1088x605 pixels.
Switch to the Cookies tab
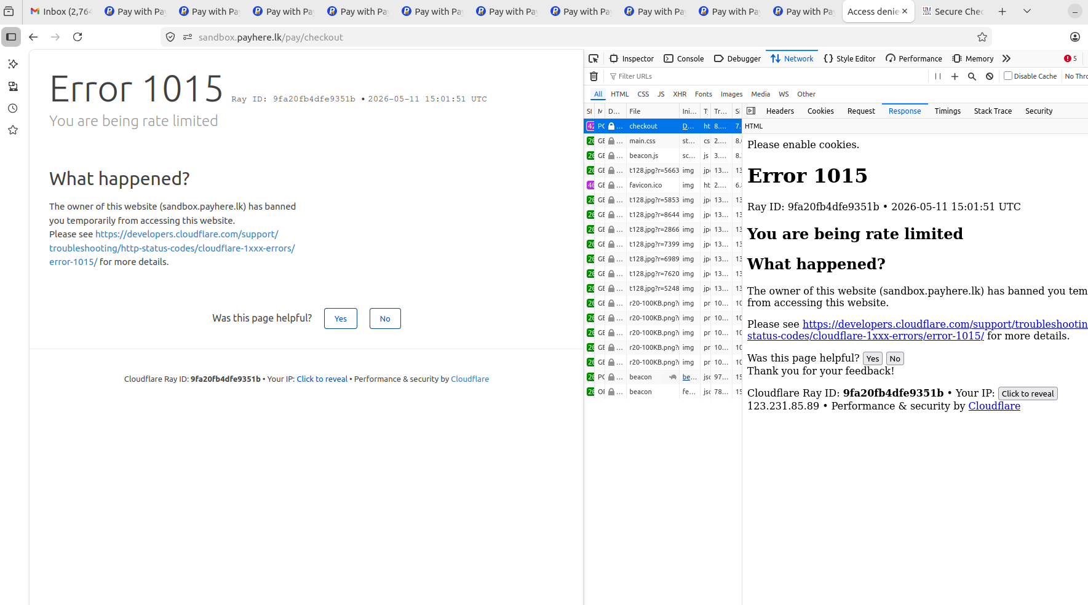point(820,111)
